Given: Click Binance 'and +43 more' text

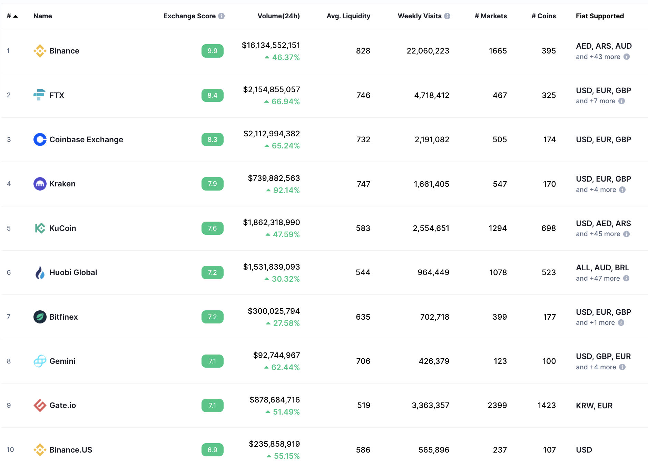Looking at the screenshot, I should [x=598, y=57].
